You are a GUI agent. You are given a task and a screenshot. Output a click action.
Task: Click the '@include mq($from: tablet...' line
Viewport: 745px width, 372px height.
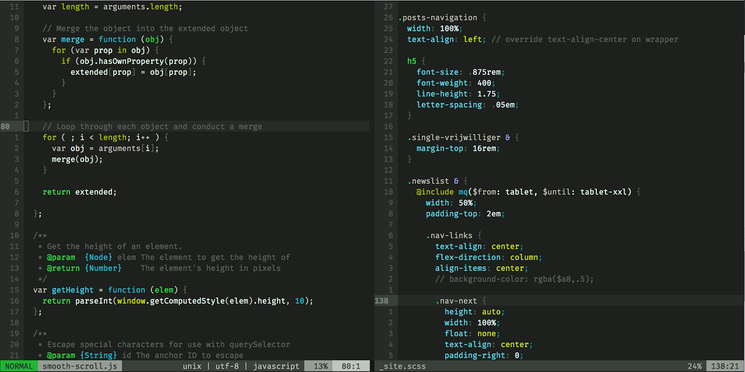(x=529, y=192)
